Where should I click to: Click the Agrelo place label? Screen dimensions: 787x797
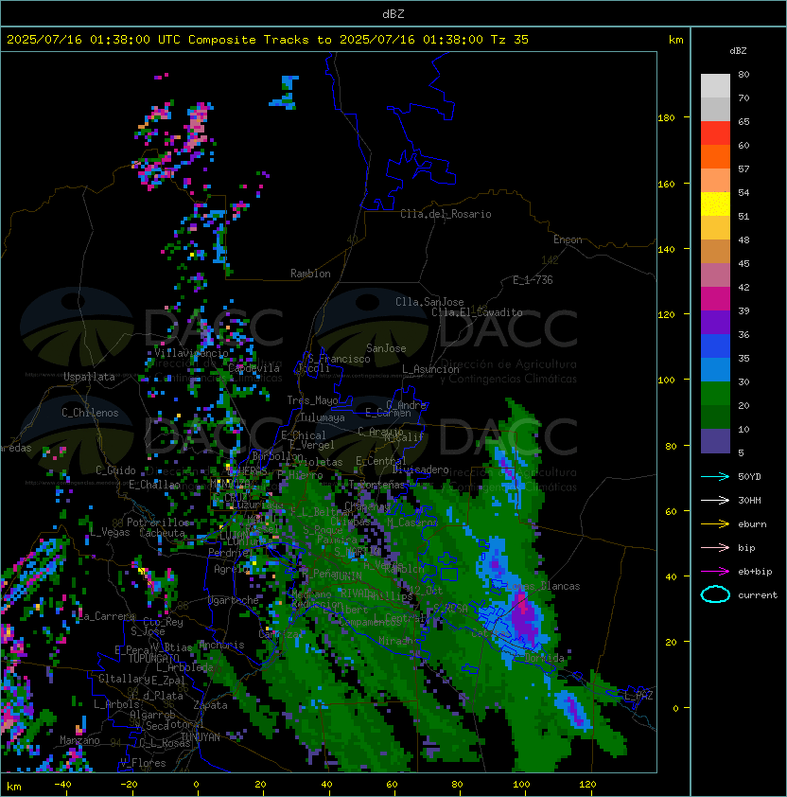point(231,569)
